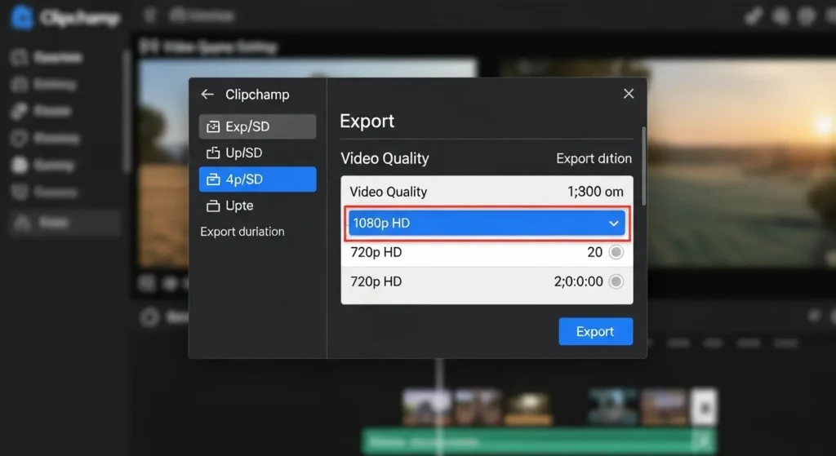The height and width of the screenshot is (456, 836).
Task: Click the dialog's vertical scrollbar
Action: tap(643, 166)
